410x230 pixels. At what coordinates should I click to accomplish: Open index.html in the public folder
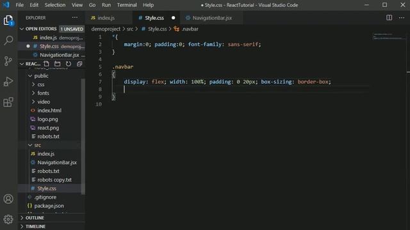(49, 111)
